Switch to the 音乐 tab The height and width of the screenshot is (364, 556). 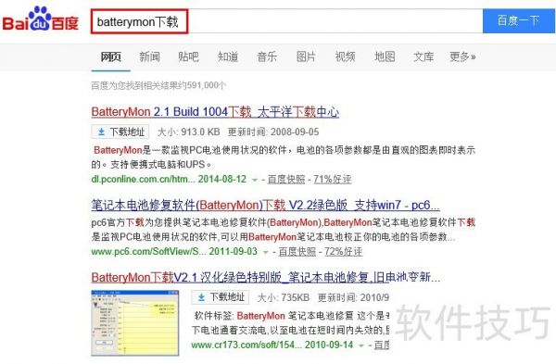point(267,56)
